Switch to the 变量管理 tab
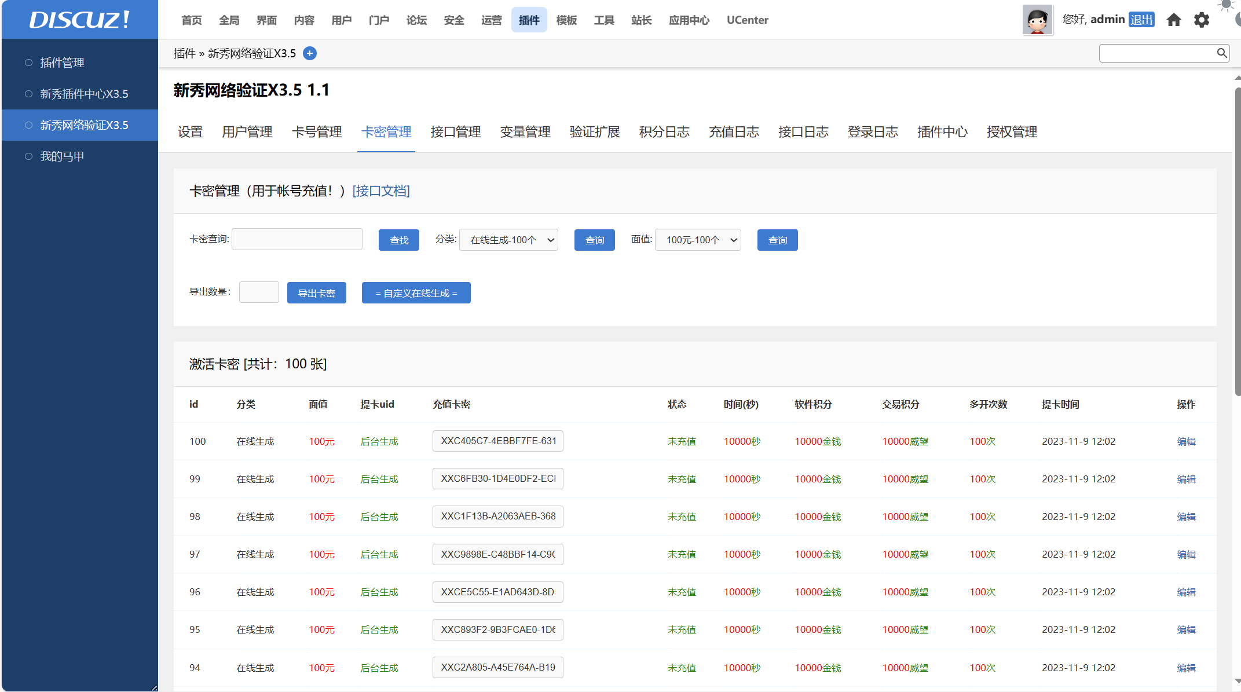This screenshot has width=1241, height=692. click(525, 132)
